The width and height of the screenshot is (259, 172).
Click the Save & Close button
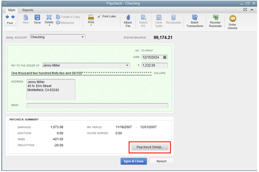[x=134, y=161]
